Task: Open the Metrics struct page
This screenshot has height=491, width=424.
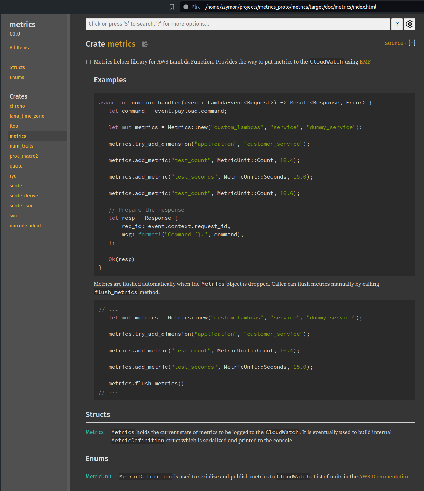Action: (x=94, y=432)
